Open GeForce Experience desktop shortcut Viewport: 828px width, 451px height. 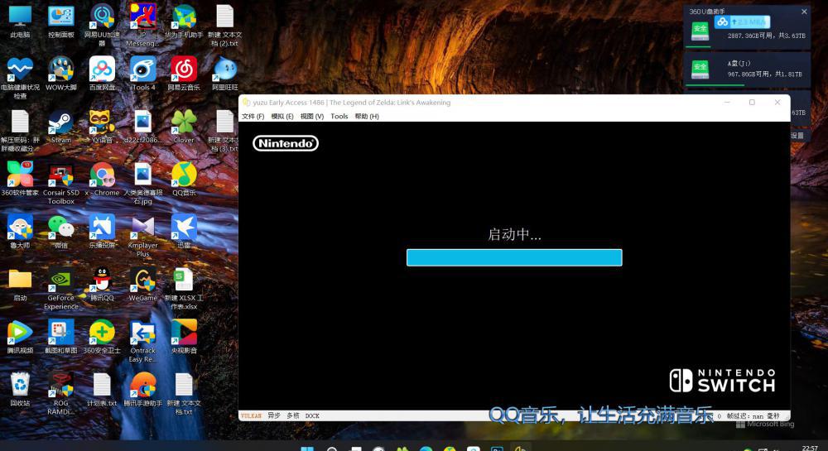click(x=60, y=288)
